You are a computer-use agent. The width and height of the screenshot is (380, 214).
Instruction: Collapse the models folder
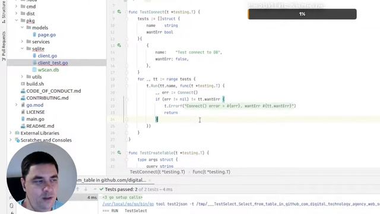(22, 28)
